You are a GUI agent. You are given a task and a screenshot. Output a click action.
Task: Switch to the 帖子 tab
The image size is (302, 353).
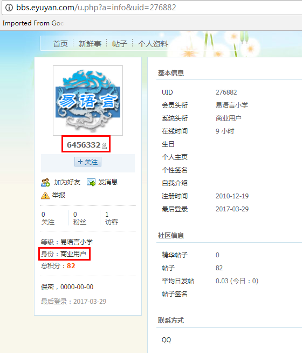tap(120, 44)
